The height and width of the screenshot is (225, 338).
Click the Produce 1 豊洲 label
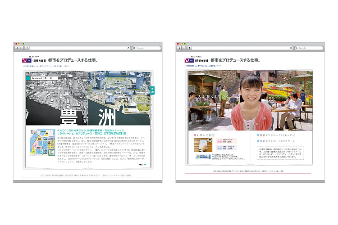click(42, 78)
